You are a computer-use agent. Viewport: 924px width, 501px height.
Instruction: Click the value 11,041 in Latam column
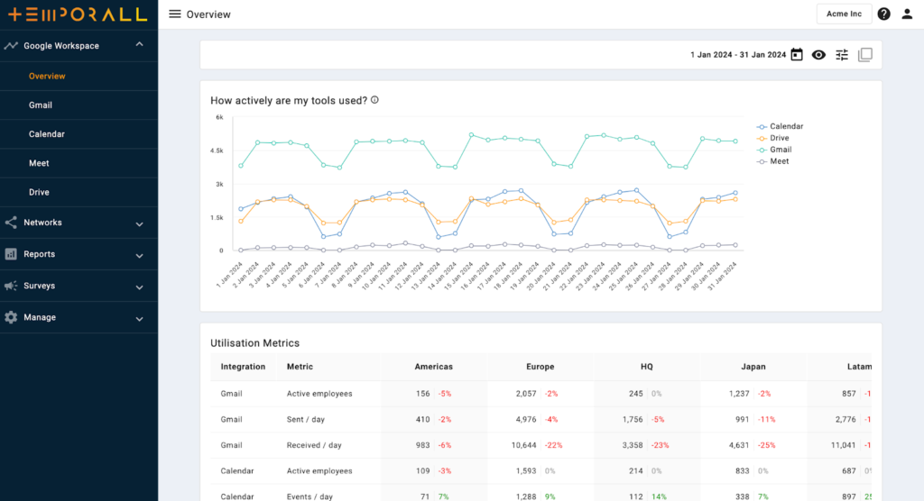(844, 446)
